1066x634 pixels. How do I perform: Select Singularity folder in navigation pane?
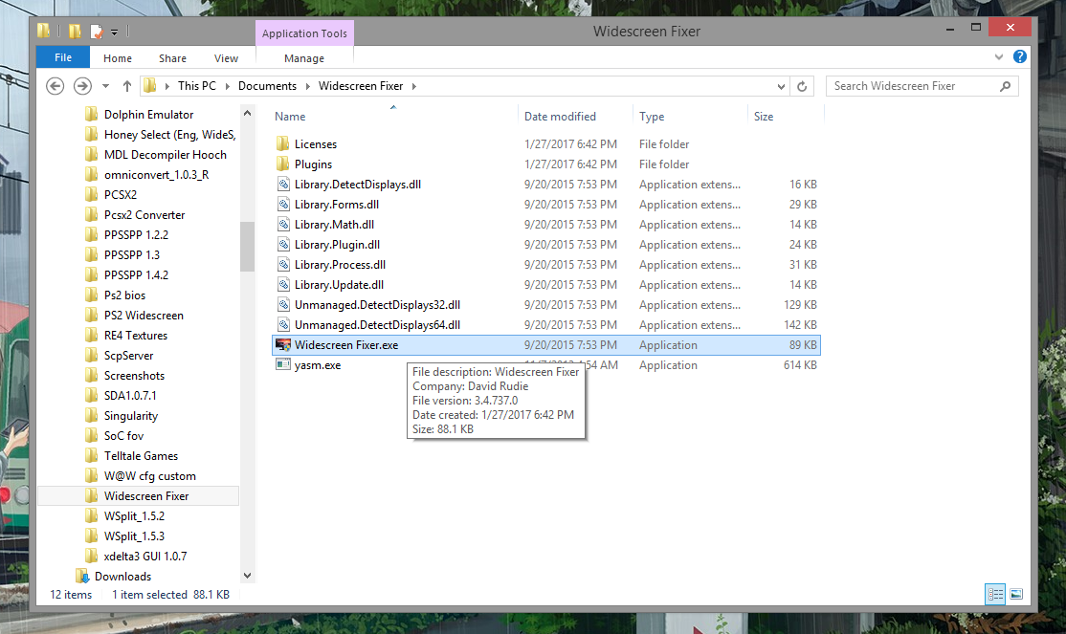click(130, 415)
